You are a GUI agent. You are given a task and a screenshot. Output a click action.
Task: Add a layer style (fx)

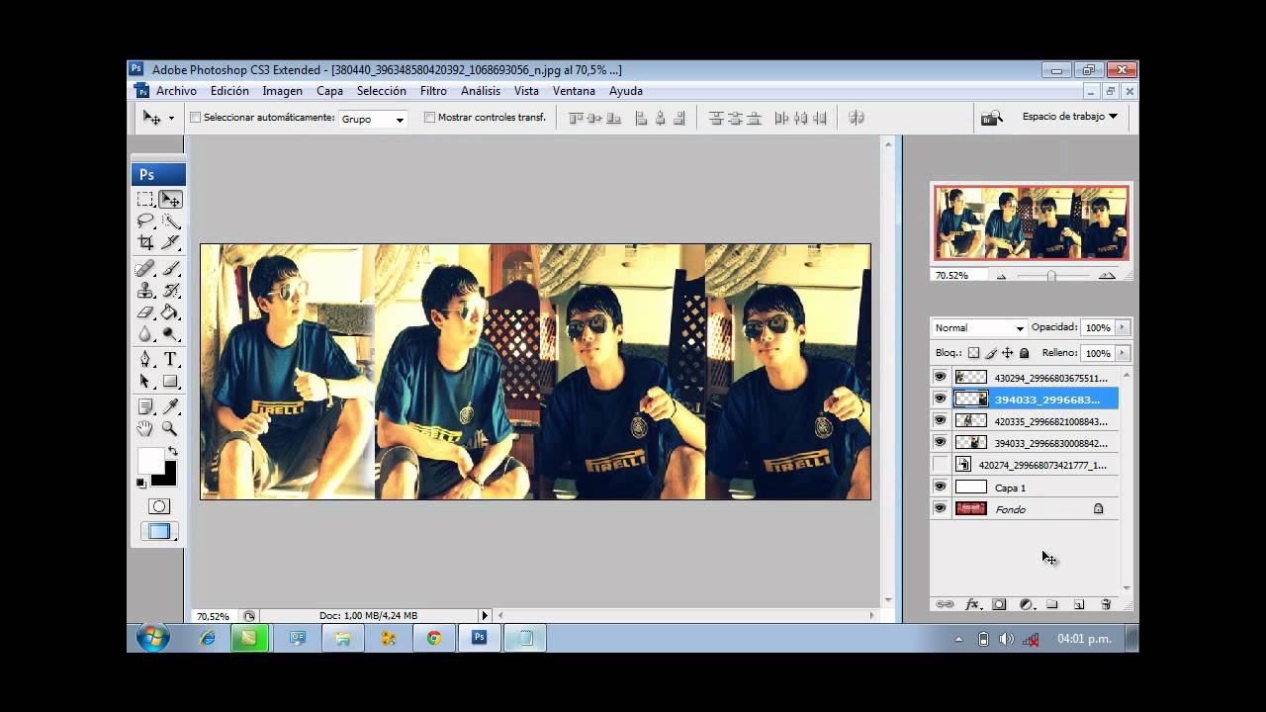pyautogui.click(x=972, y=604)
